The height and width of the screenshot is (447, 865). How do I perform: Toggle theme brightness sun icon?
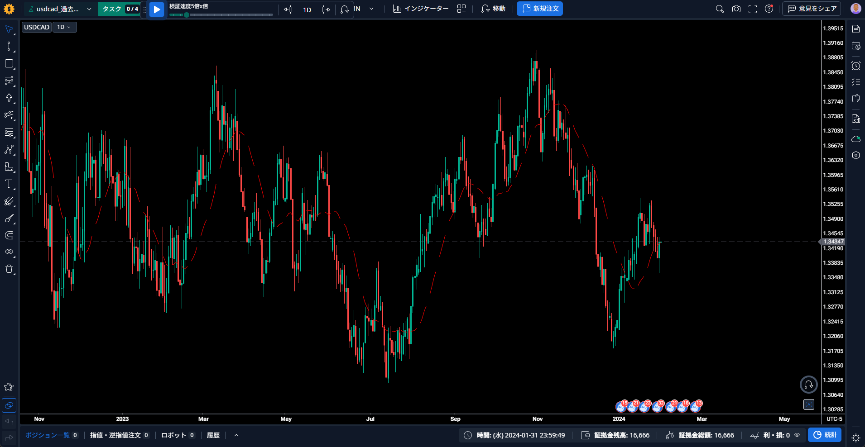coord(855,437)
